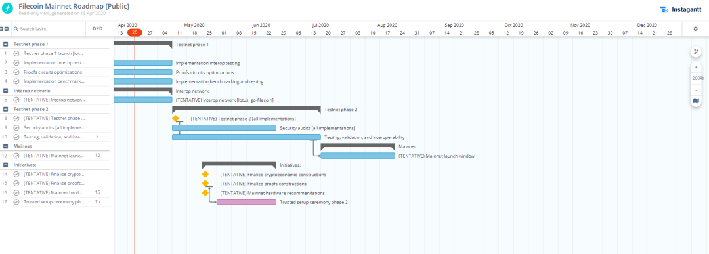This screenshot has height=254, width=709.
Task: Click the Initiatives group summary bar
Action: coord(239,165)
